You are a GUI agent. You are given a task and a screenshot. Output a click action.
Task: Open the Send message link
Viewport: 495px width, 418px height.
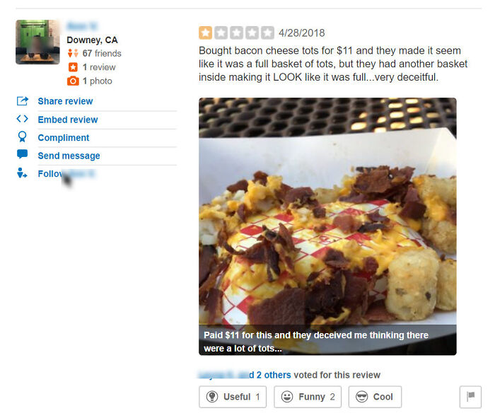69,156
